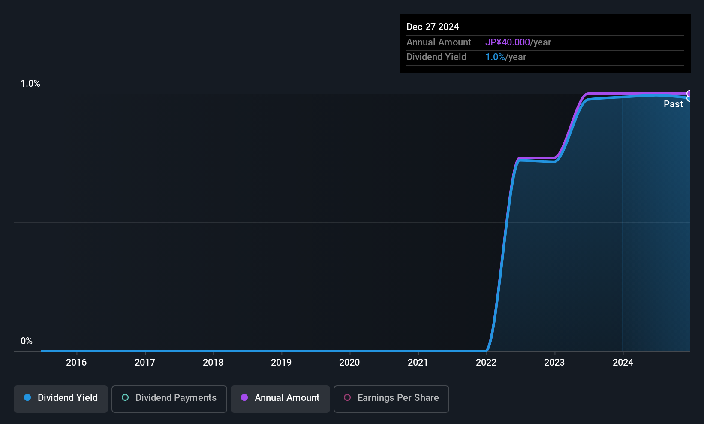
Task: Click the JP¥40.000/year annual amount value
Action: tap(518, 42)
